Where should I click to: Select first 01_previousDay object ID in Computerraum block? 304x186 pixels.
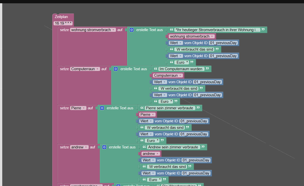[207, 82]
